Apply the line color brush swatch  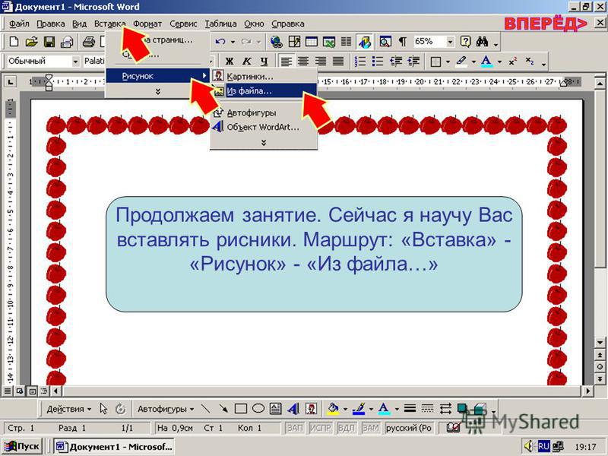pos(359,409)
